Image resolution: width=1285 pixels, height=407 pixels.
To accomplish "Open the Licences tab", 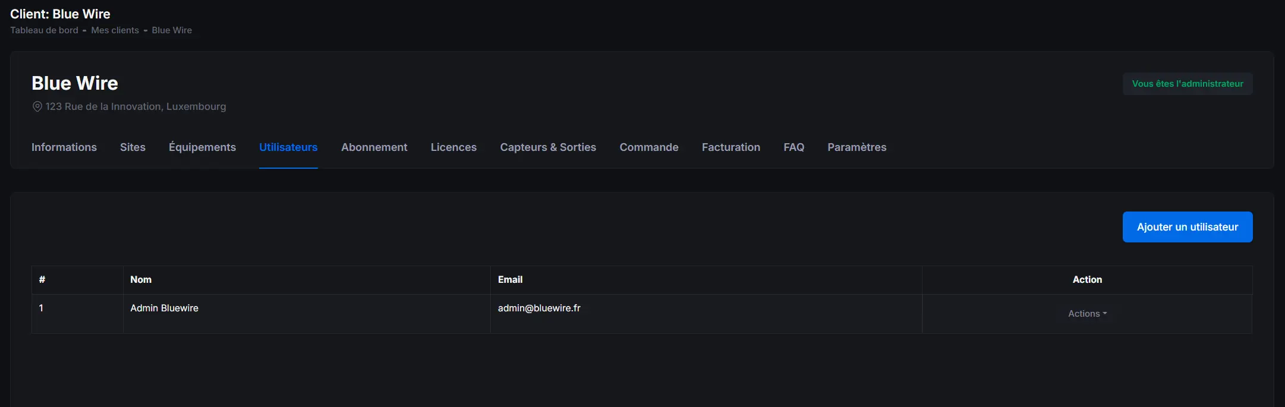I will coord(453,147).
